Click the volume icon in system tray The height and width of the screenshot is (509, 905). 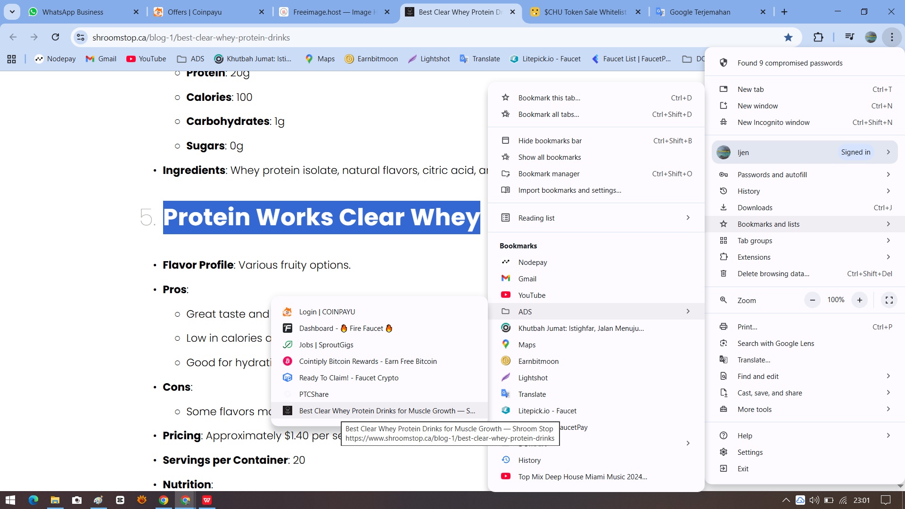[x=814, y=500]
